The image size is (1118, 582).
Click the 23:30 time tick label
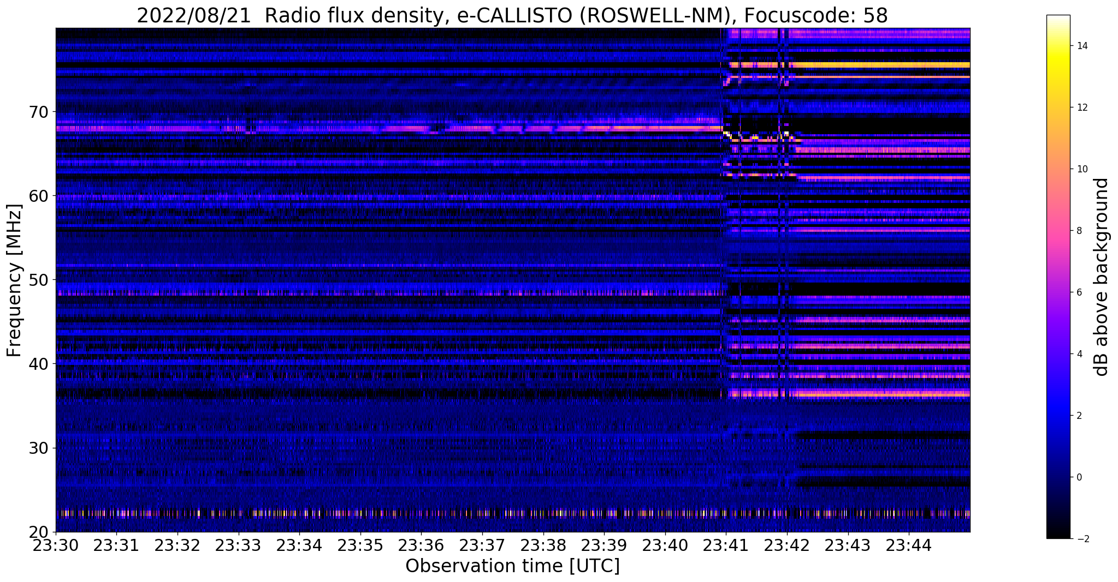click(x=56, y=545)
